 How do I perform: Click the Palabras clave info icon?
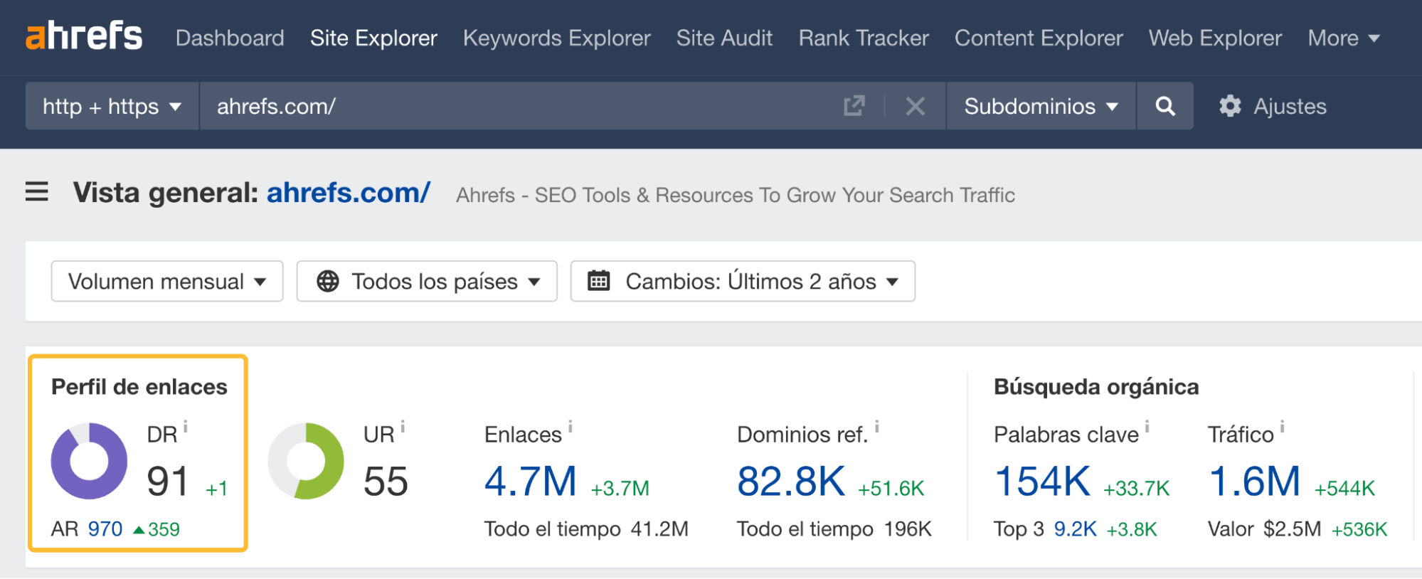tap(1147, 426)
